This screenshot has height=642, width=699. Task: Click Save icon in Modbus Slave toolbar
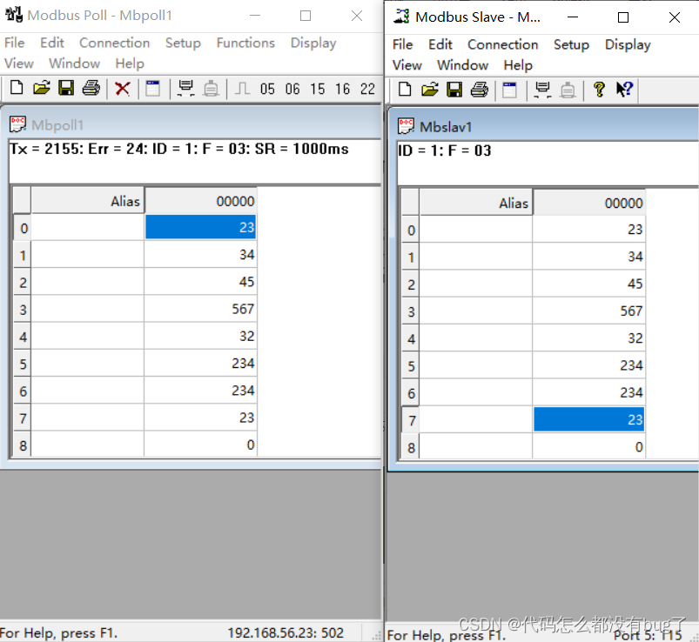click(x=454, y=90)
